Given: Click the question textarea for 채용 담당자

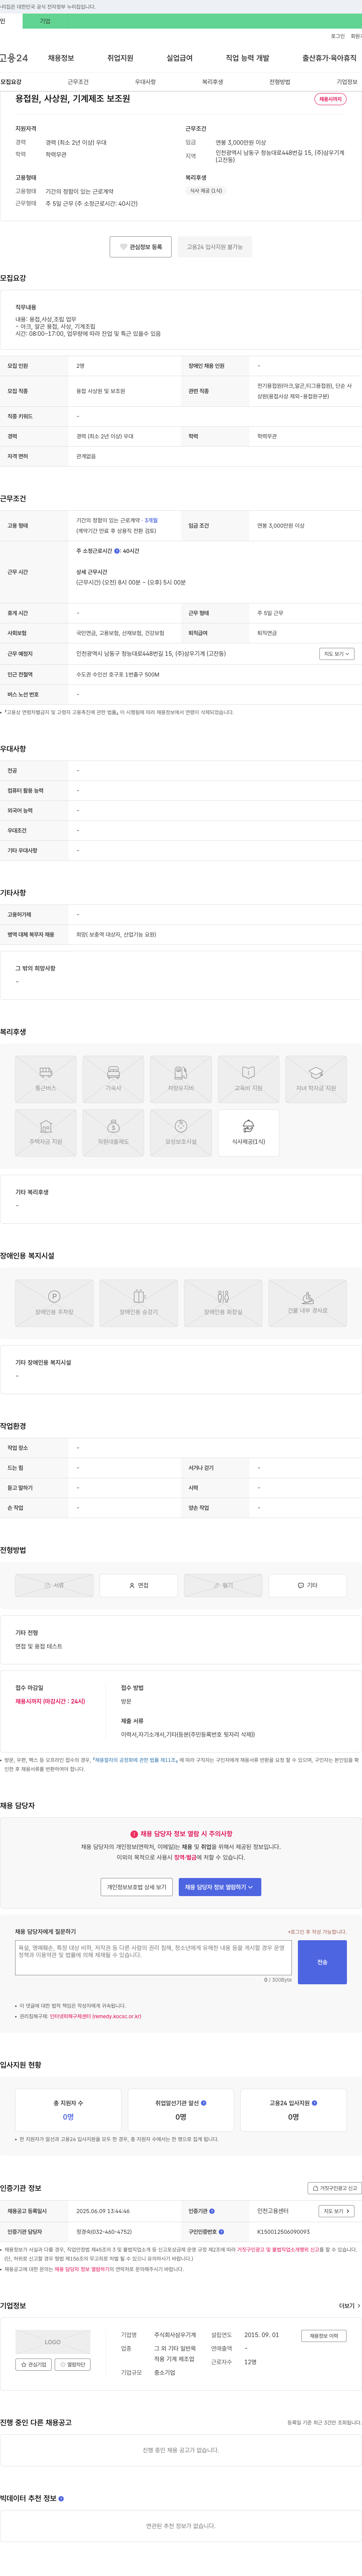Looking at the screenshot, I should click(x=154, y=1957).
